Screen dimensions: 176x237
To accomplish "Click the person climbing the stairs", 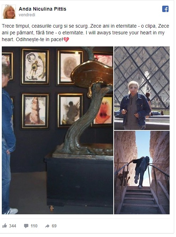I will pyautogui.click(x=140, y=172).
